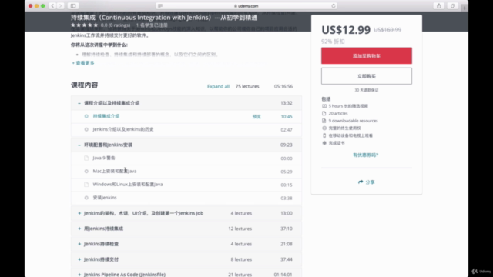Reload the udemy.com page
Screen dimensions: 493x277
pos(334,5)
